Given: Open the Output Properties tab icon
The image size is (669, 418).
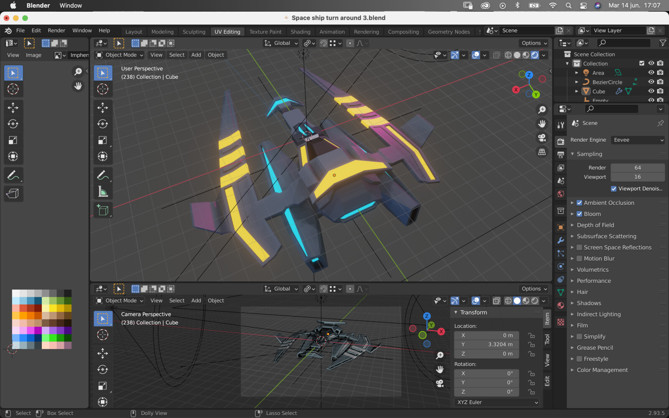Looking at the screenshot, I should [561, 155].
